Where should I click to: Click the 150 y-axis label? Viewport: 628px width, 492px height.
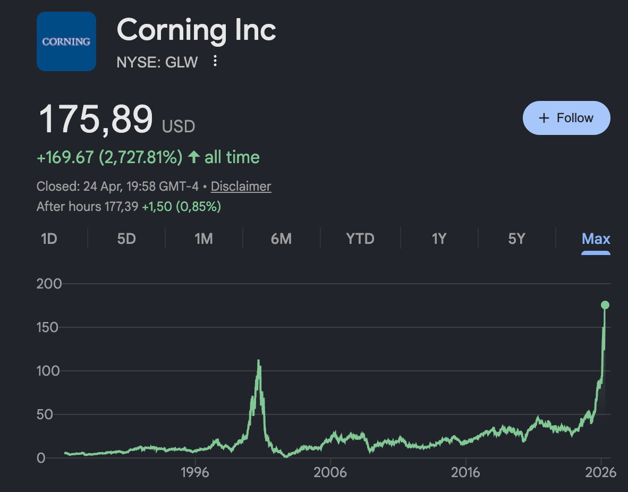click(x=47, y=327)
